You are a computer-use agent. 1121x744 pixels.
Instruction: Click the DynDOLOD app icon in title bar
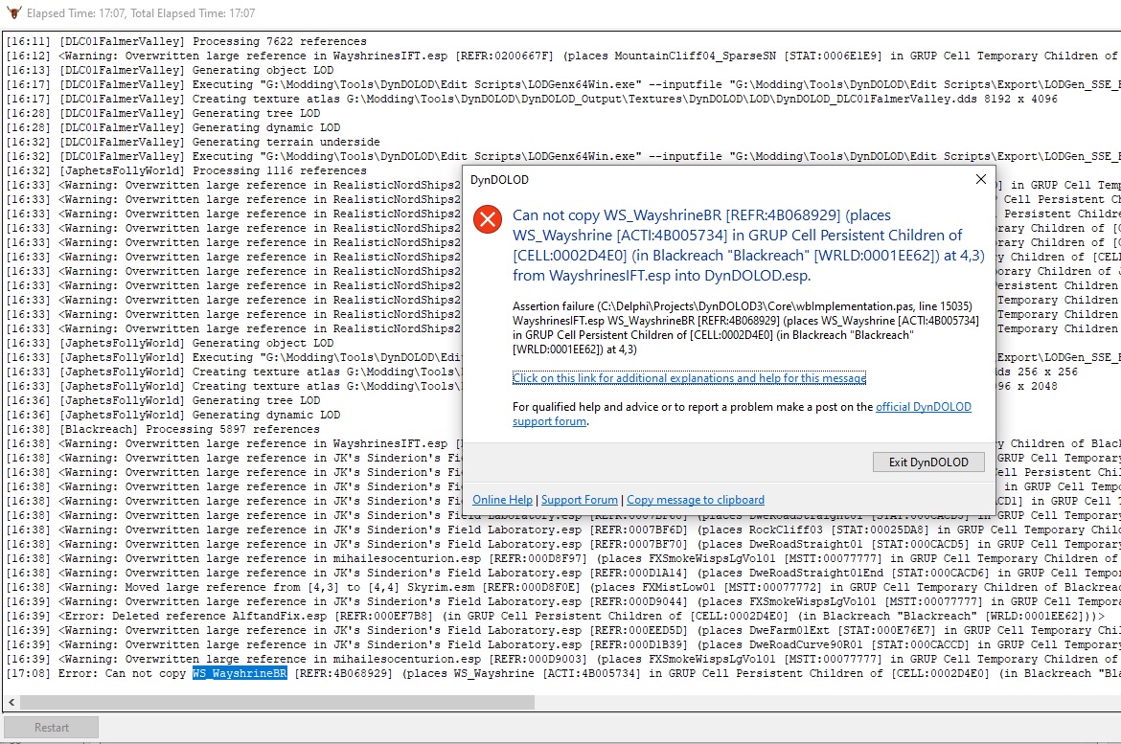(x=11, y=13)
